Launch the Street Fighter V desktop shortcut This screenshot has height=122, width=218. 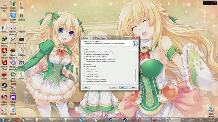click(x=13, y=53)
